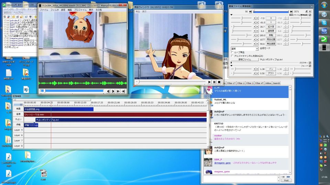Enable the ループ再生 checkbox
330x185 pixels.
232,52
